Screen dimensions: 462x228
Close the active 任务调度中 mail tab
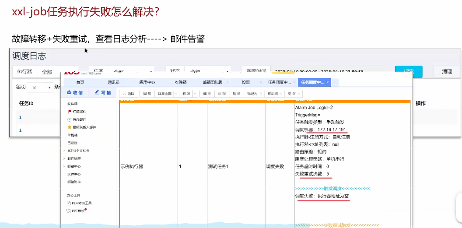coord(328,82)
